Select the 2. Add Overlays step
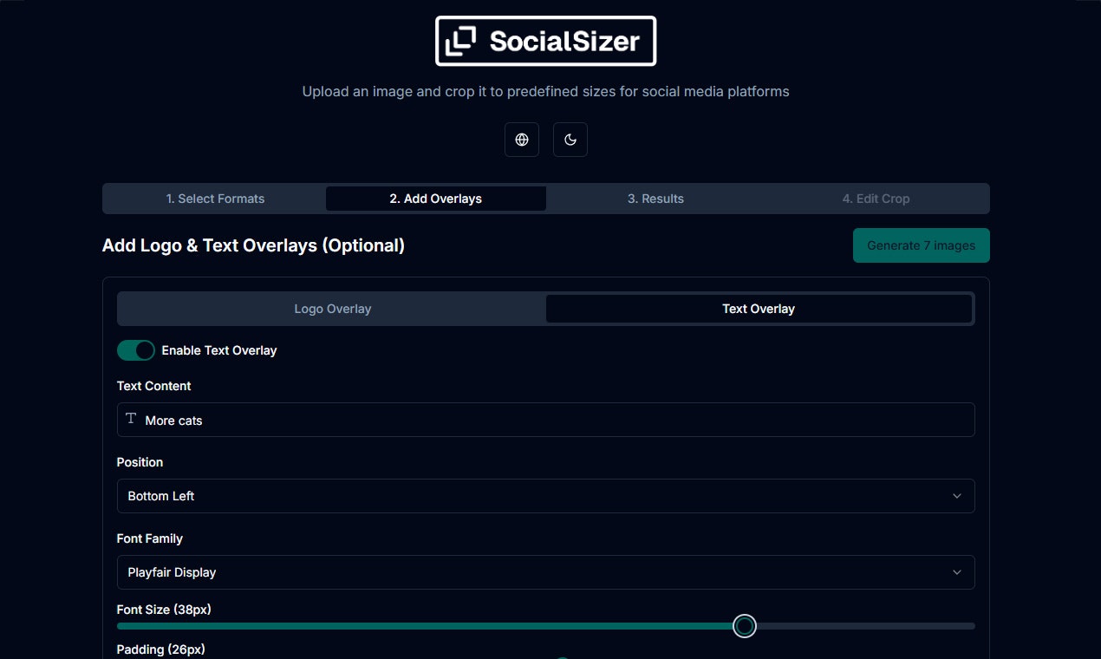The height and width of the screenshot is (659, 1101). tap(436, 199)
